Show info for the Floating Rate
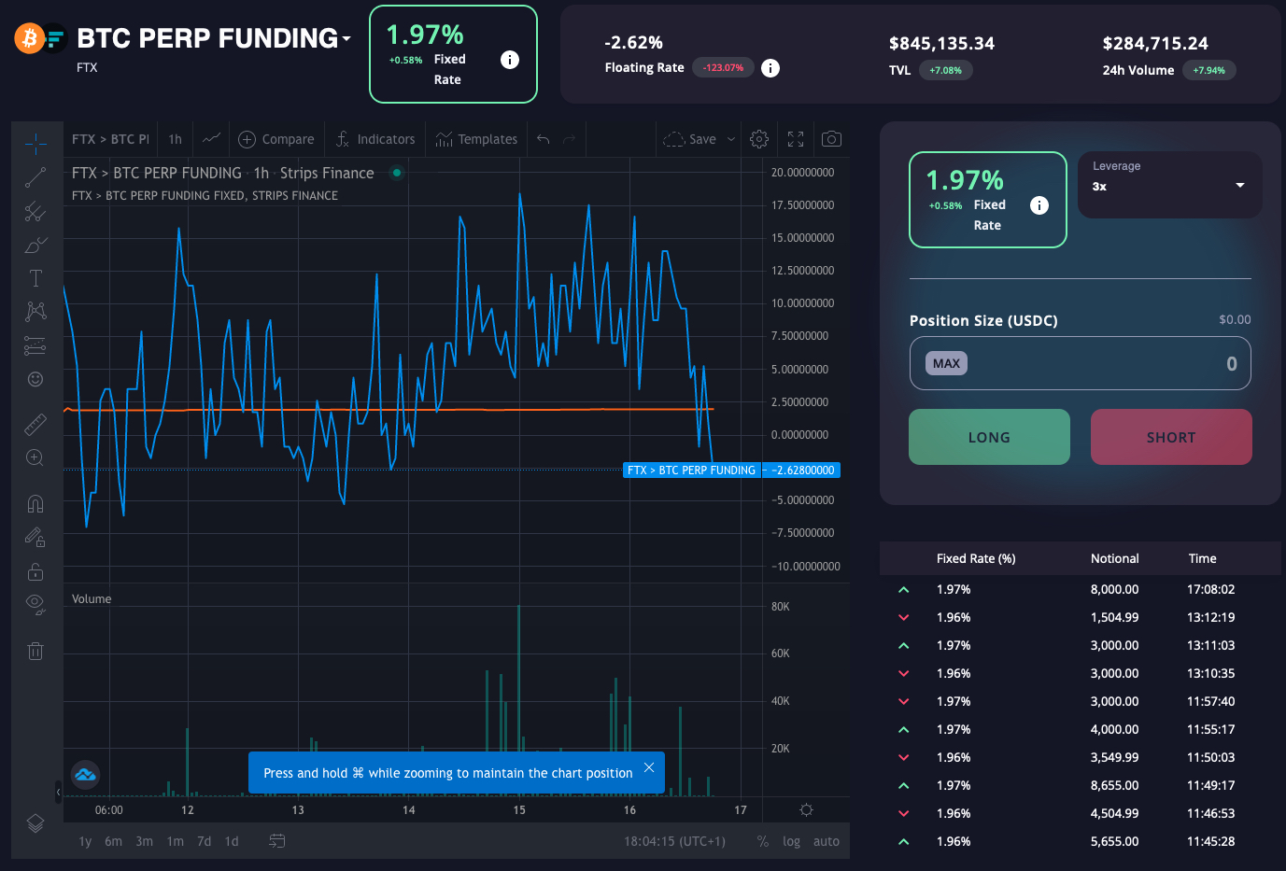 pyautogui.click(x=770, y=68)
